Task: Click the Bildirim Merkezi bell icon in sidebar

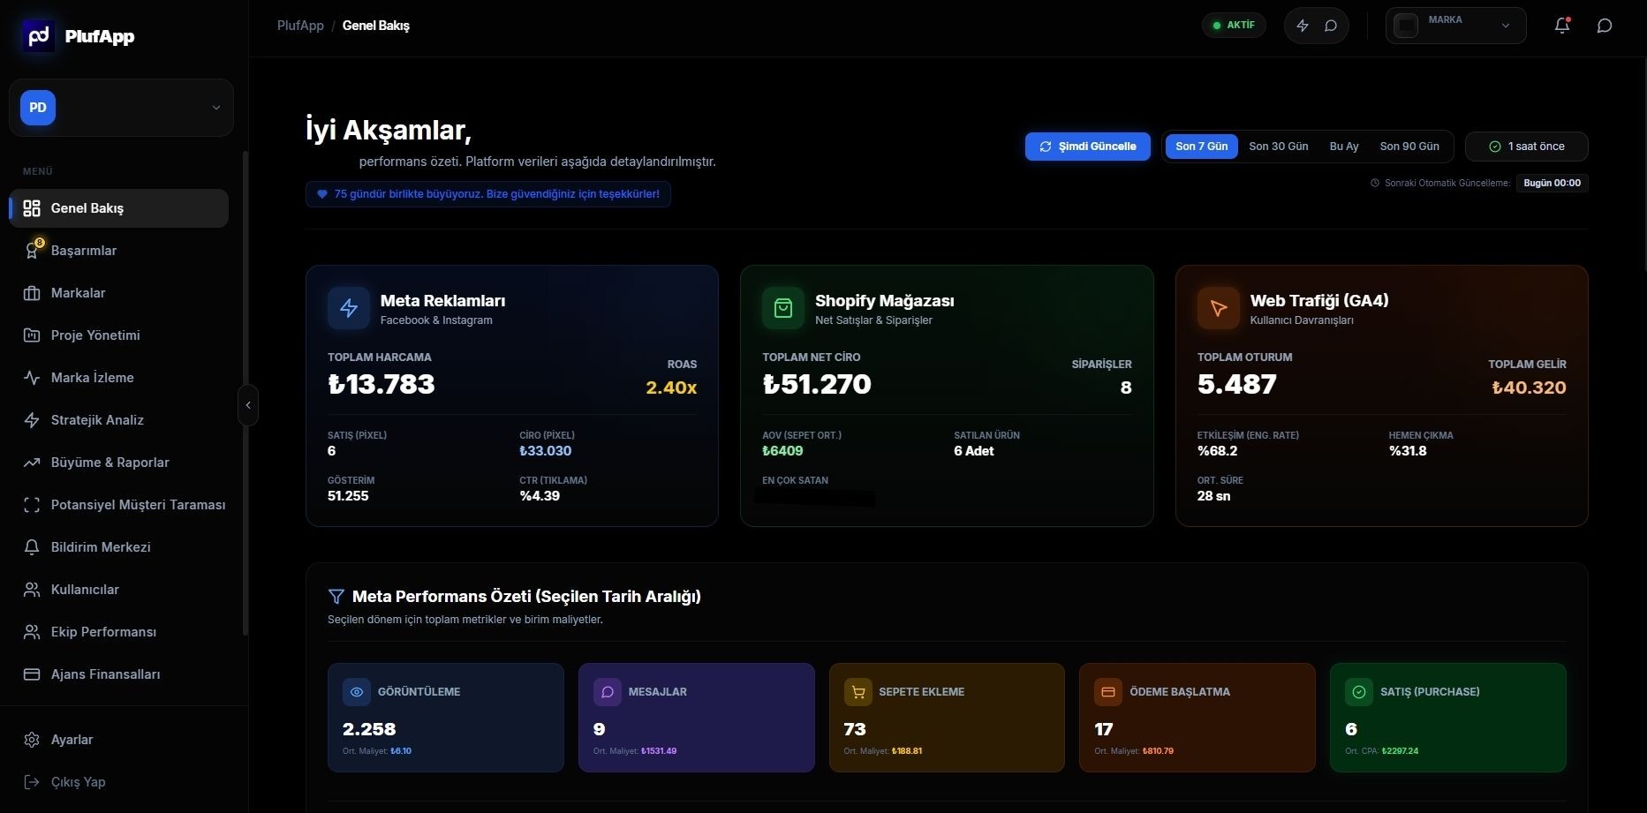Action: click(32, 547)
